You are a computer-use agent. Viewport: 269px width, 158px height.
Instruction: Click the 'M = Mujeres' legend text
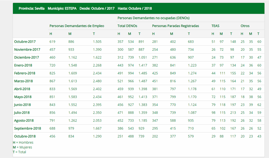[x=22, y=147]
